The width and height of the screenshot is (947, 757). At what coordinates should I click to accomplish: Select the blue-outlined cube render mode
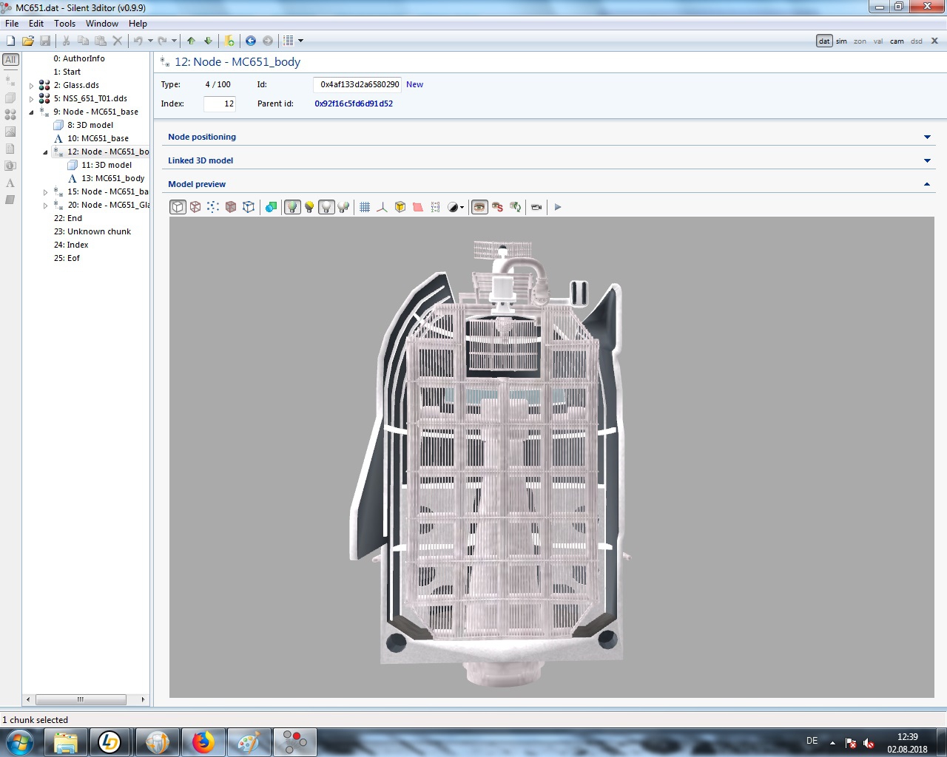point(249,207)
